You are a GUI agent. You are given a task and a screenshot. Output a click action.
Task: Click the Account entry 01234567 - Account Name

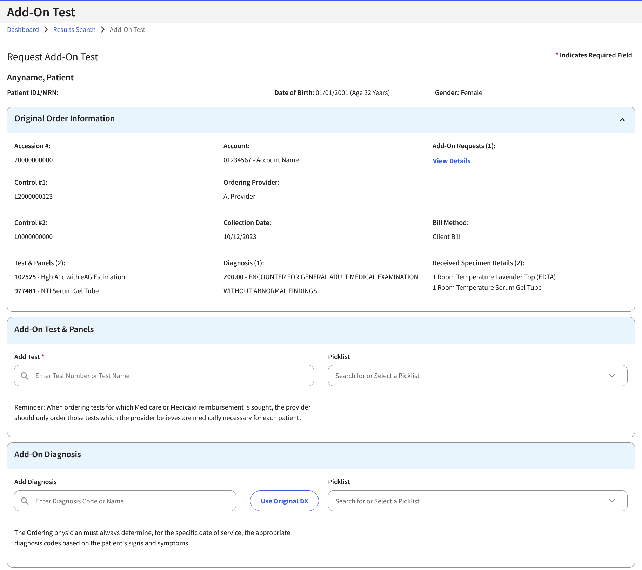261,160
